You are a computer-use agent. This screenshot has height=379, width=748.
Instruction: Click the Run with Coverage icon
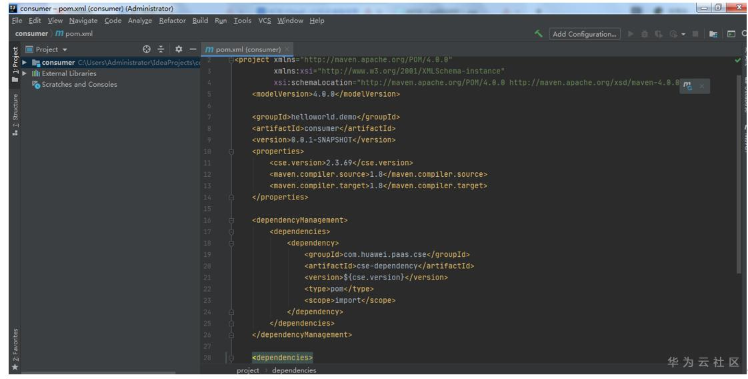coord(658,34)
